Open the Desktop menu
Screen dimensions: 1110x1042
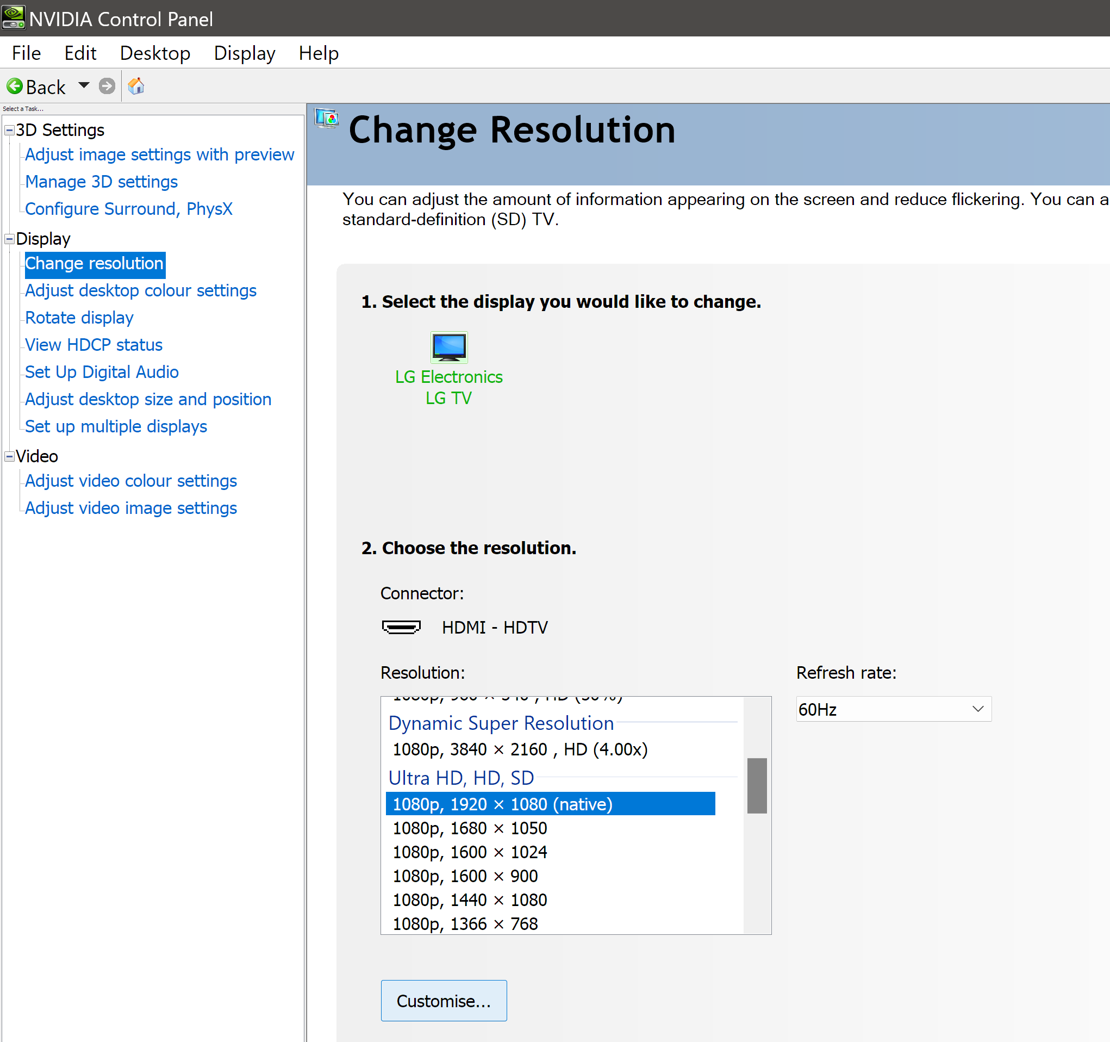point(155,53)
